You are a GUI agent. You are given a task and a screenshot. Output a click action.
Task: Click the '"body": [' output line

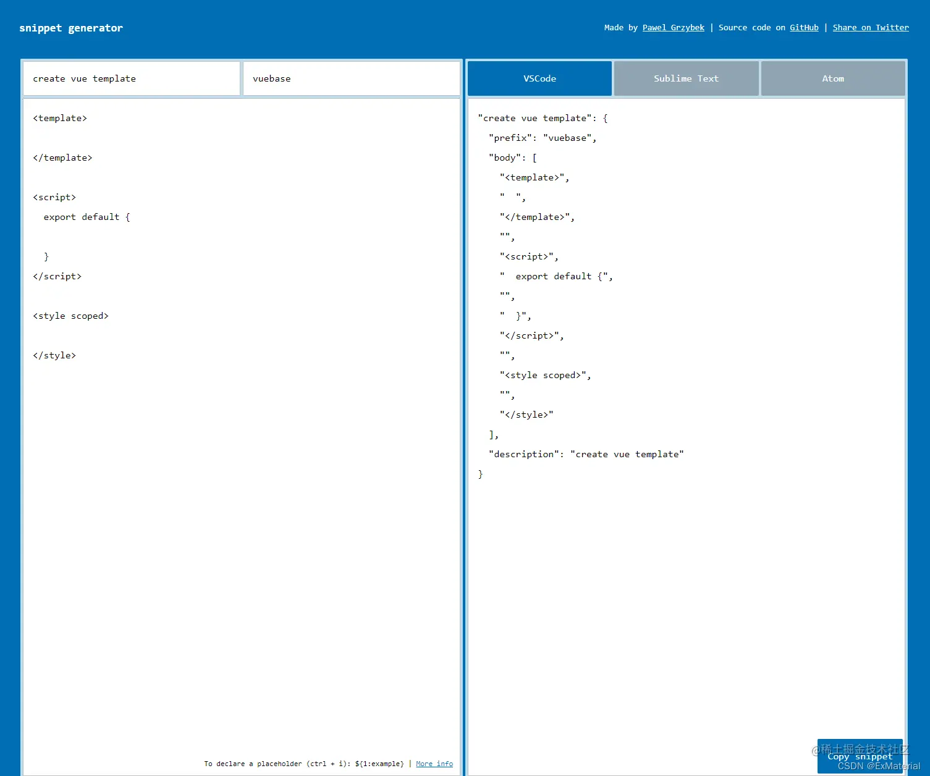513,158
